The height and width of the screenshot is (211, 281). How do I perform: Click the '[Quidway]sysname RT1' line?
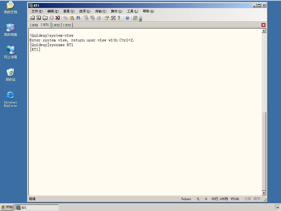51,45
